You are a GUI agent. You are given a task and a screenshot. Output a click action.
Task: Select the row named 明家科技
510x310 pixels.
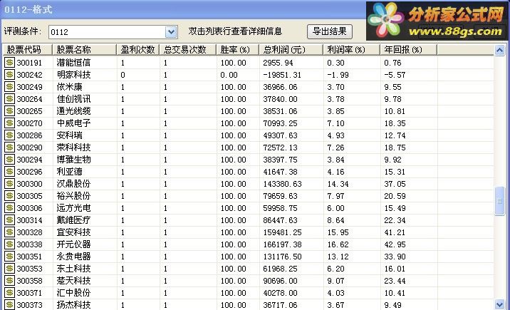(x=249, y=75)
